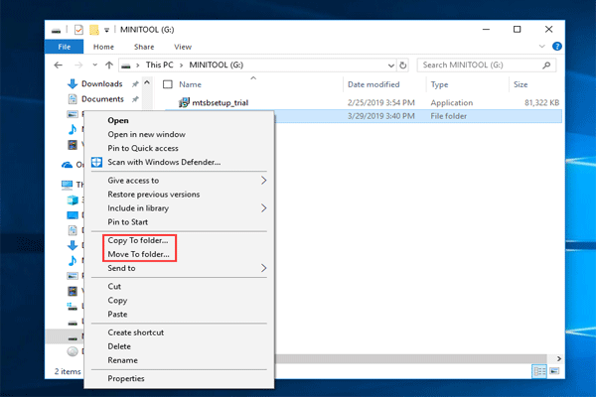Expand the Give access to submenu
Screen dimensions: 596x397
pyautogui.click(x=179, y=181)
